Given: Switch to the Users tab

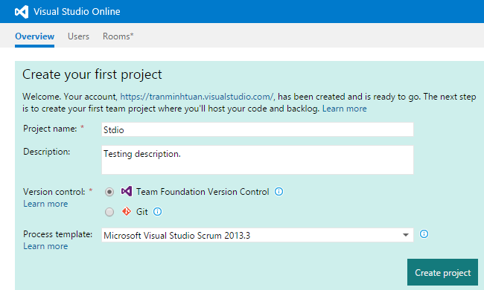Looking at the screenshot, I should [78, 36].
